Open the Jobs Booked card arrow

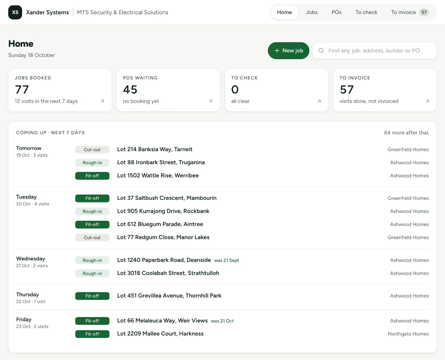(102, 101)
